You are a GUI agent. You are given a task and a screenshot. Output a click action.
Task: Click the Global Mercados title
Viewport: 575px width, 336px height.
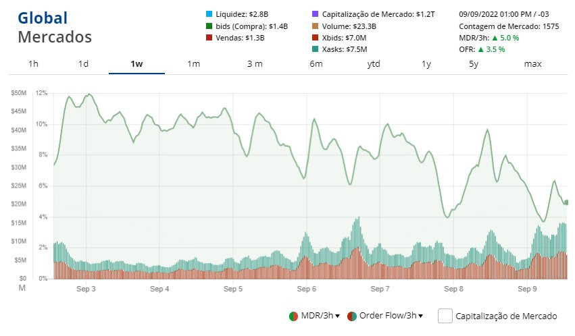(x=54, y=27)
